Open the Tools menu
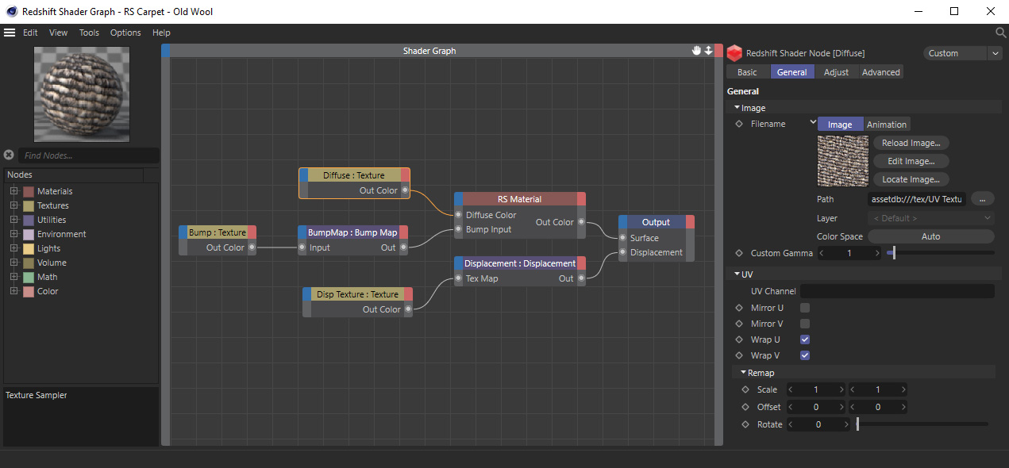The width and height of the screenshot is (1009, 468). pyautogui.click(x=89, y=33)
